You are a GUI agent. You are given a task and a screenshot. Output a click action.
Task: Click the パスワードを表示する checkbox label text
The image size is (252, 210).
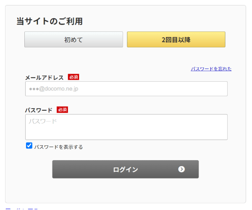[58, 147]
